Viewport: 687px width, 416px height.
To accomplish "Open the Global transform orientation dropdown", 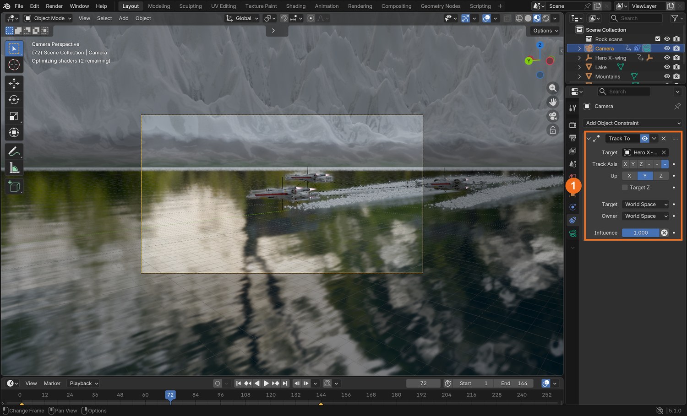I will coord(243,18).
